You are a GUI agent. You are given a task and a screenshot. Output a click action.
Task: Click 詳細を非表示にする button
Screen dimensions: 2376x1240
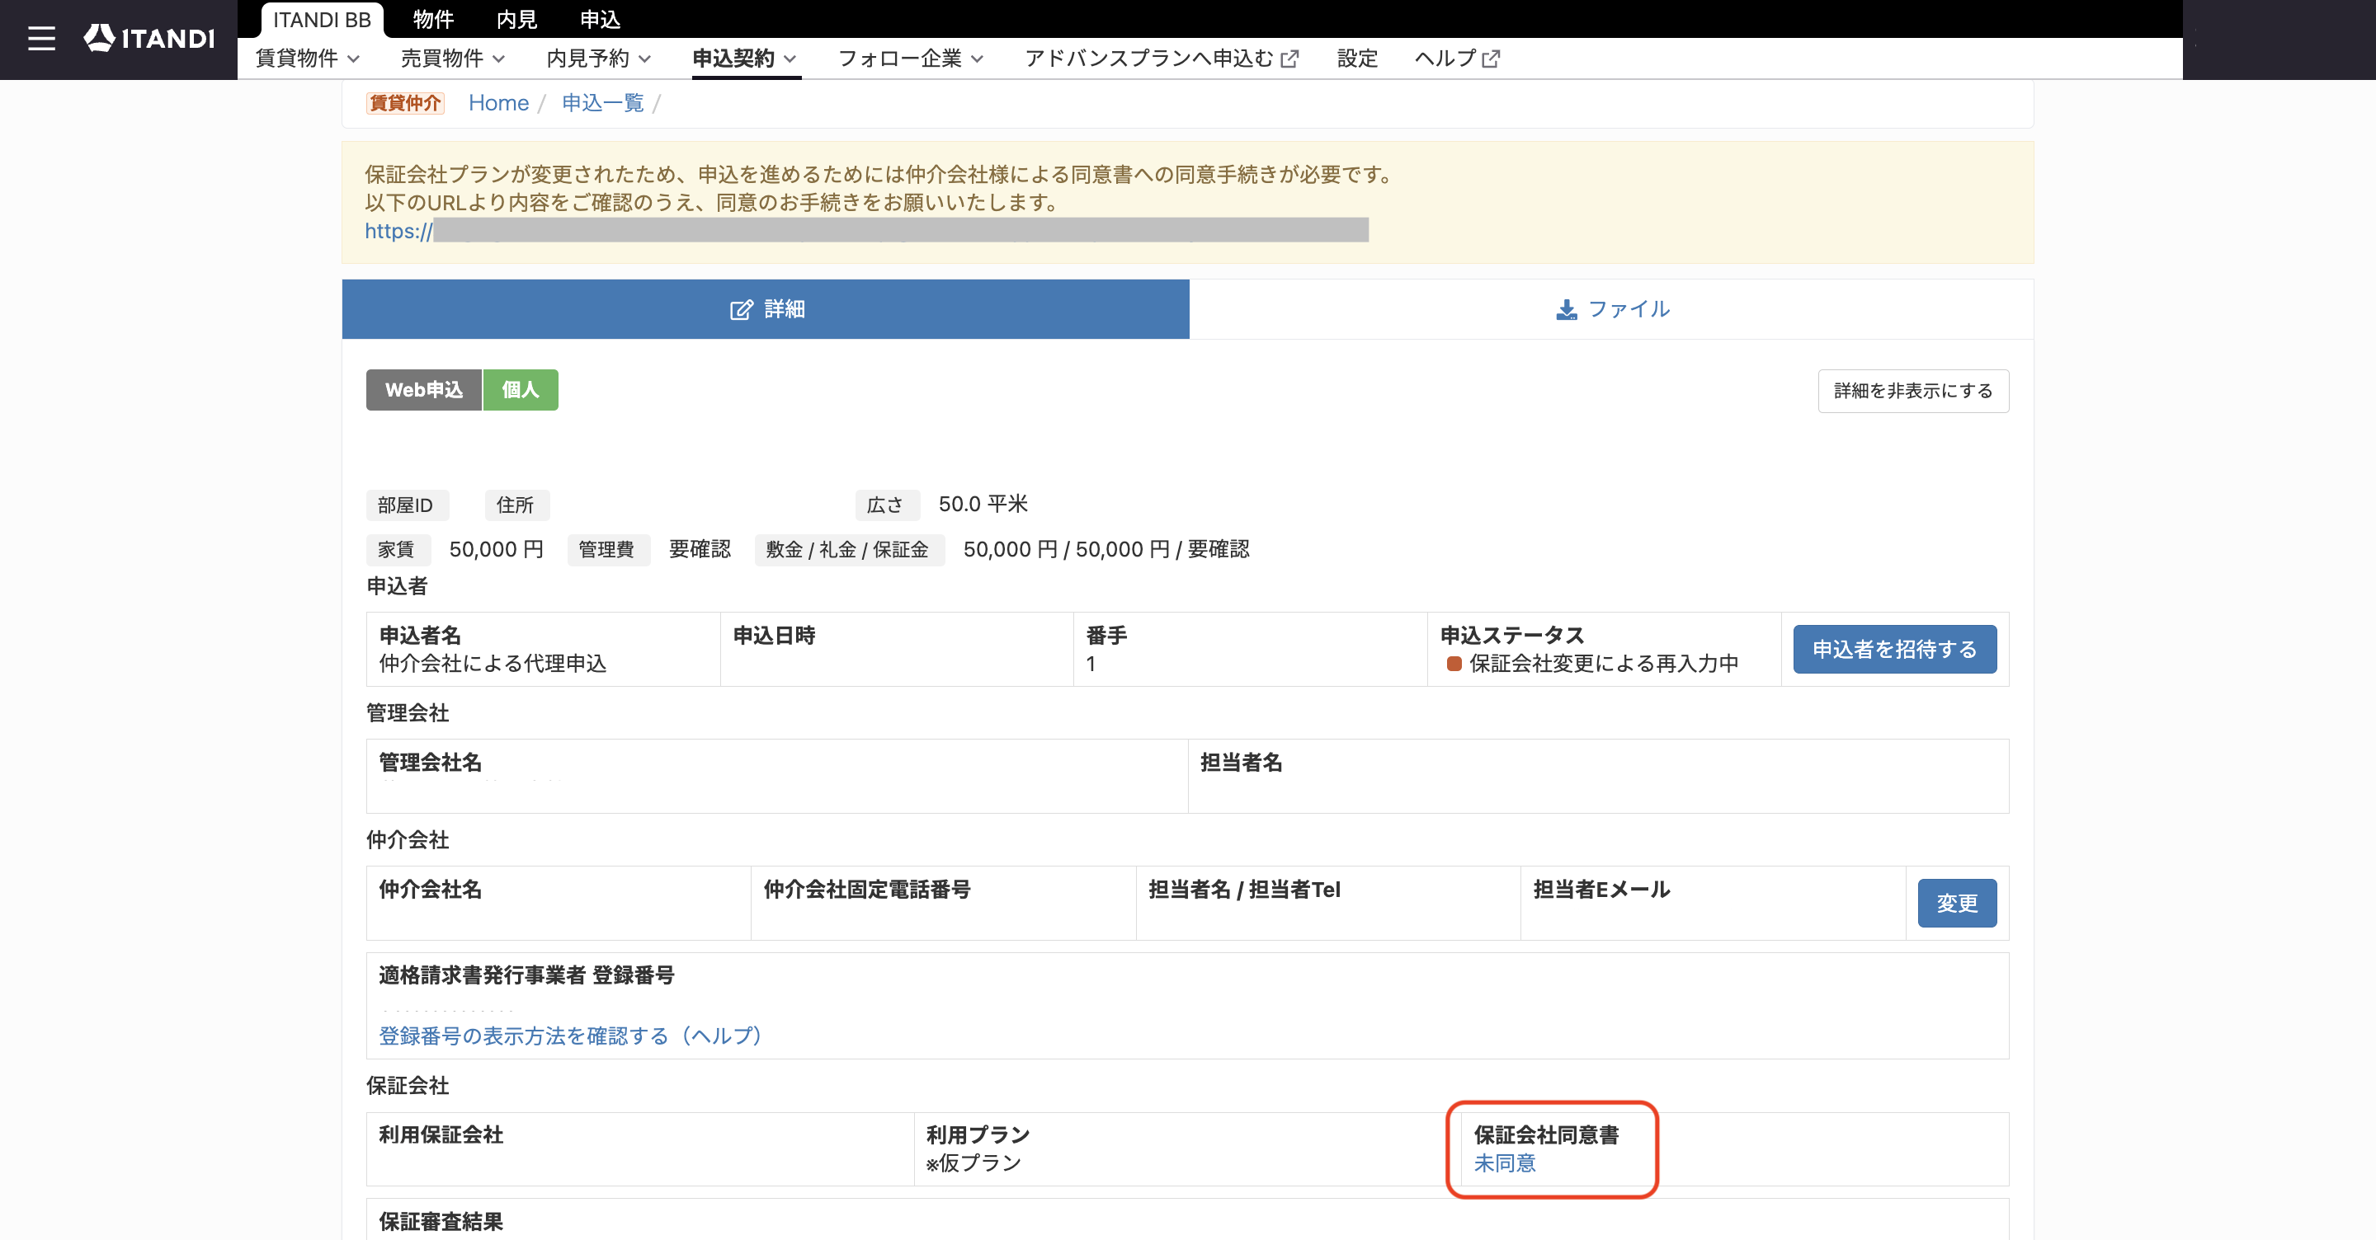(x=1913, y=391)
